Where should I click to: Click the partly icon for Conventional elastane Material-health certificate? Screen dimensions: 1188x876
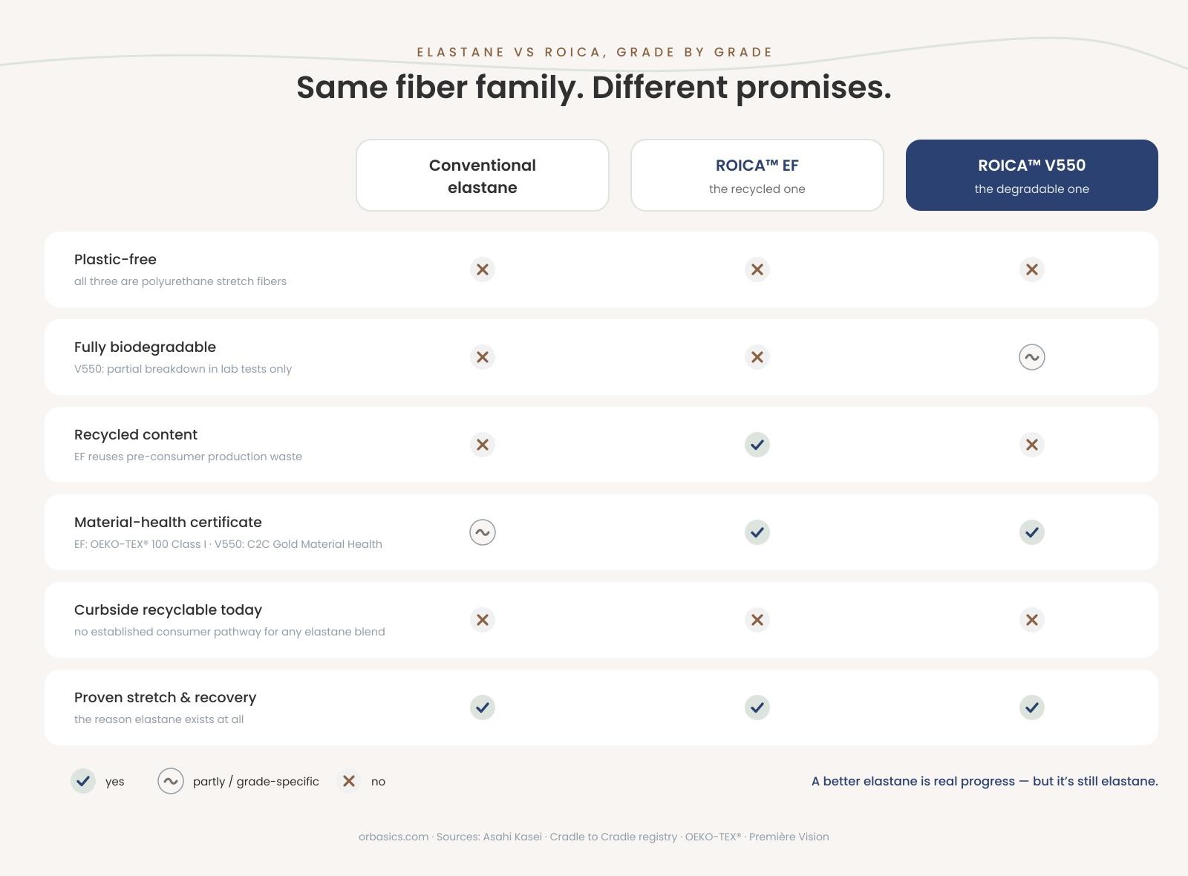pos(483,532)
